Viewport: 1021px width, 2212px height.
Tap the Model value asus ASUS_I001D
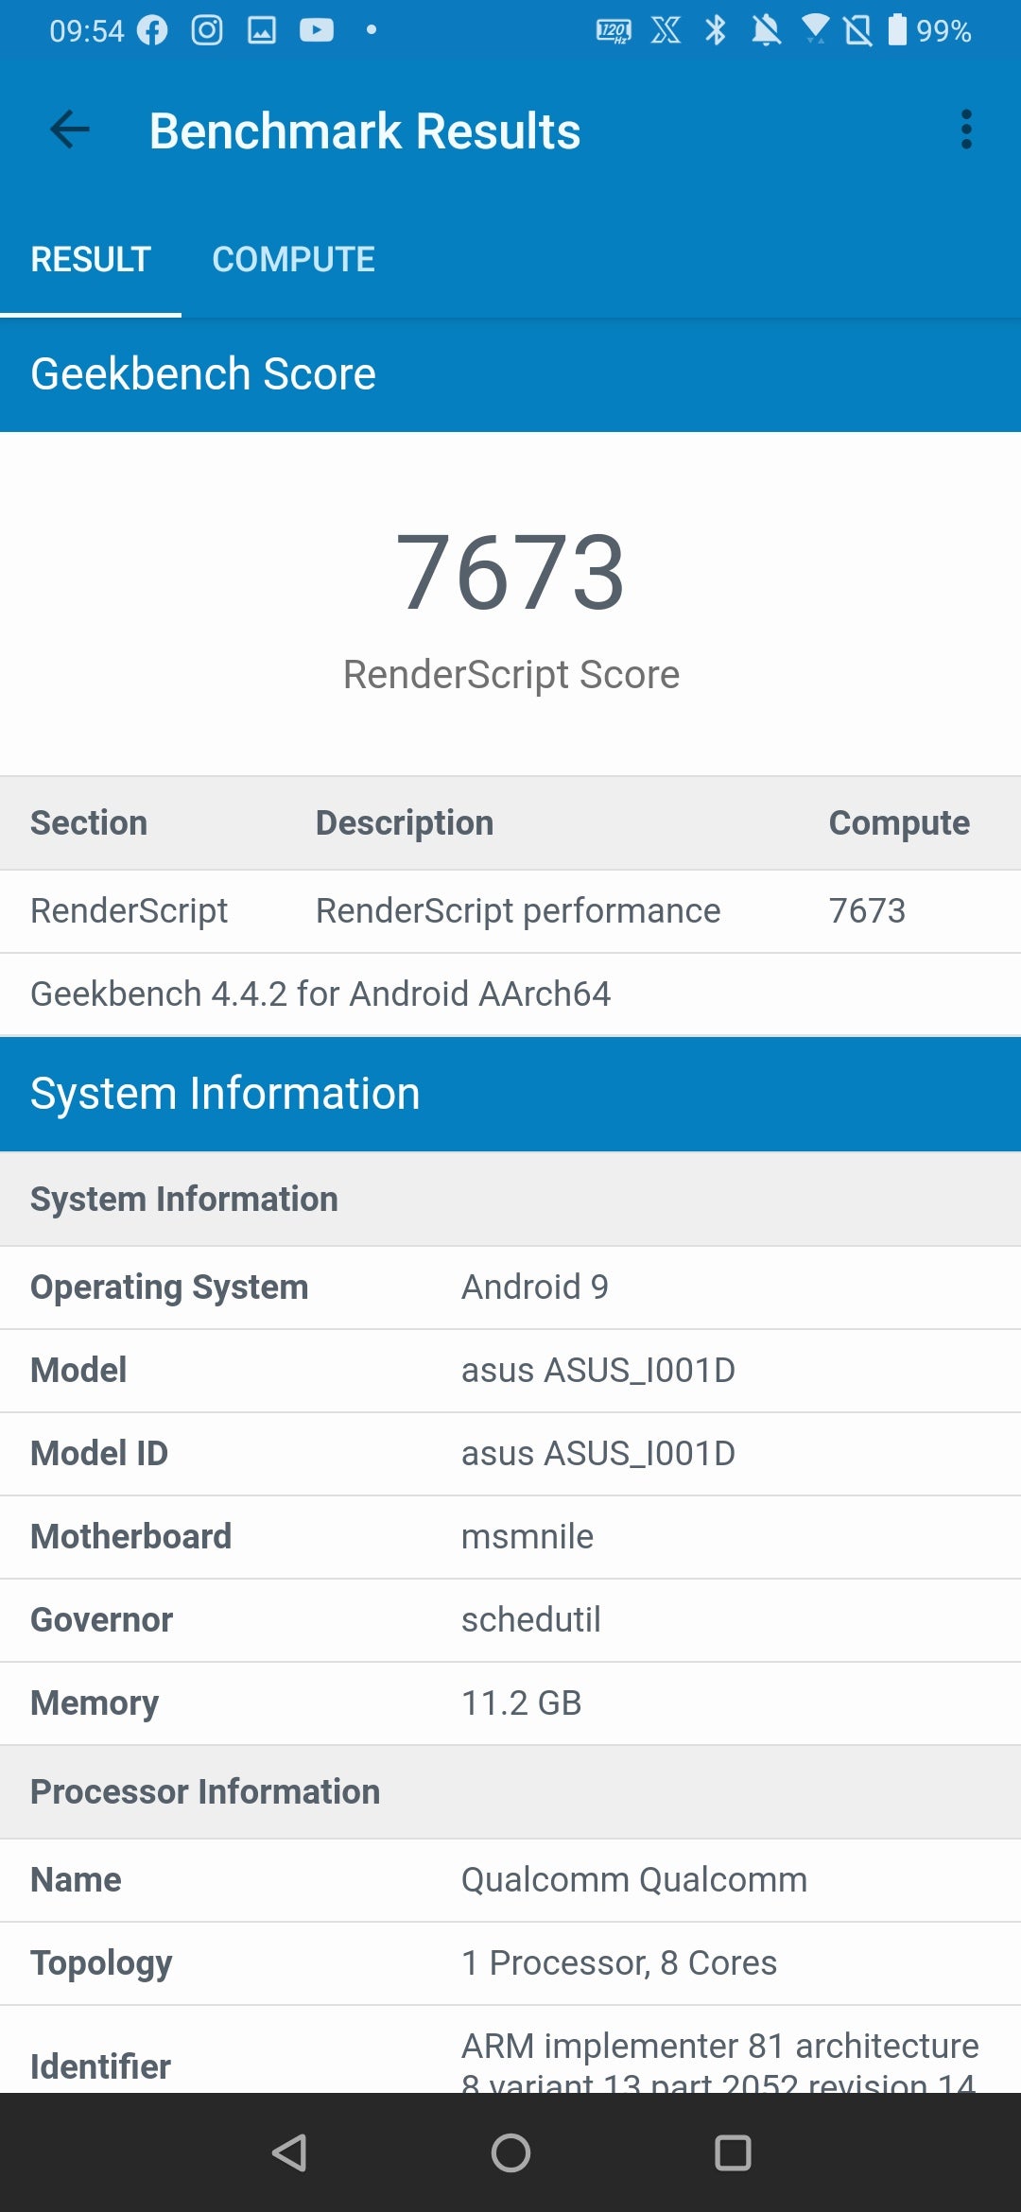tap(598, 1370)
